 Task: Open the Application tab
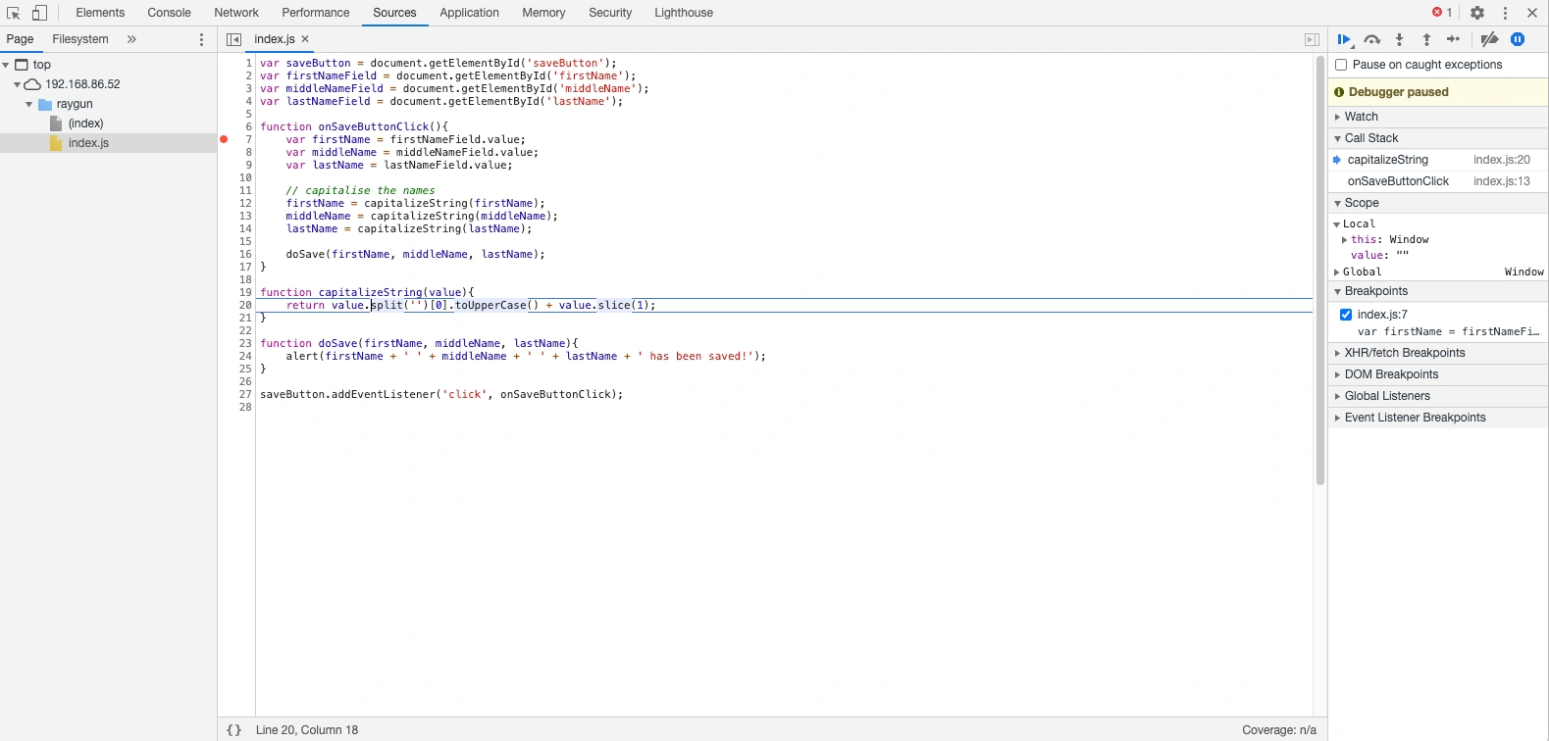pos(469,13)
